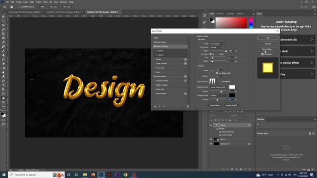
Task: Click the white highlight color swatch
Action: (x=232, y=87)
